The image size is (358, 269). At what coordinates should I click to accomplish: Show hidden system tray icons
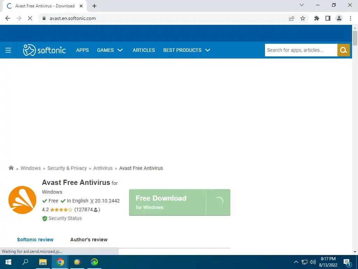tap(296, 262)
